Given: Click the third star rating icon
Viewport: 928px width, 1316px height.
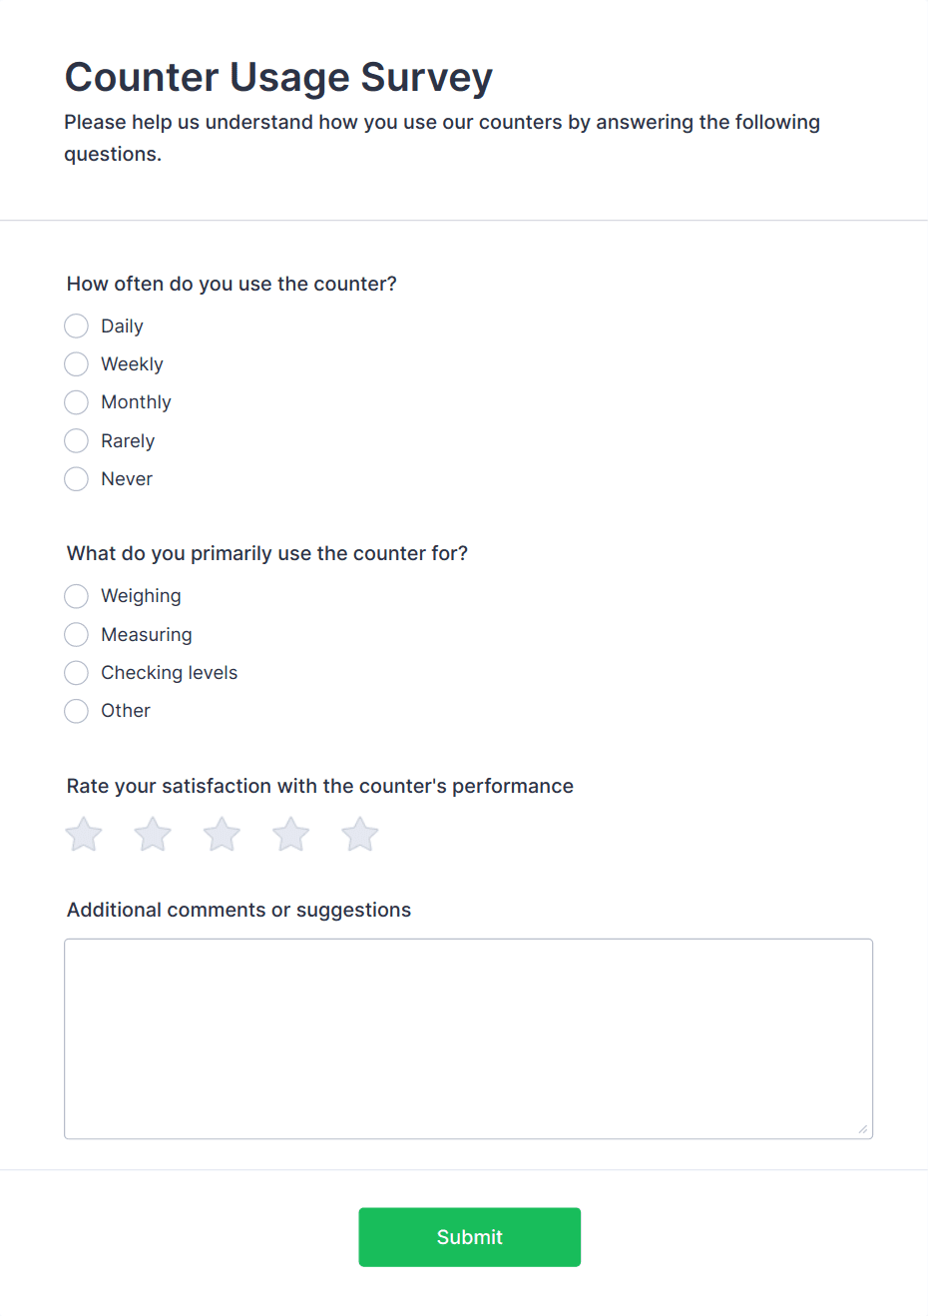Looking at the screenshot, I should (222, 834).
